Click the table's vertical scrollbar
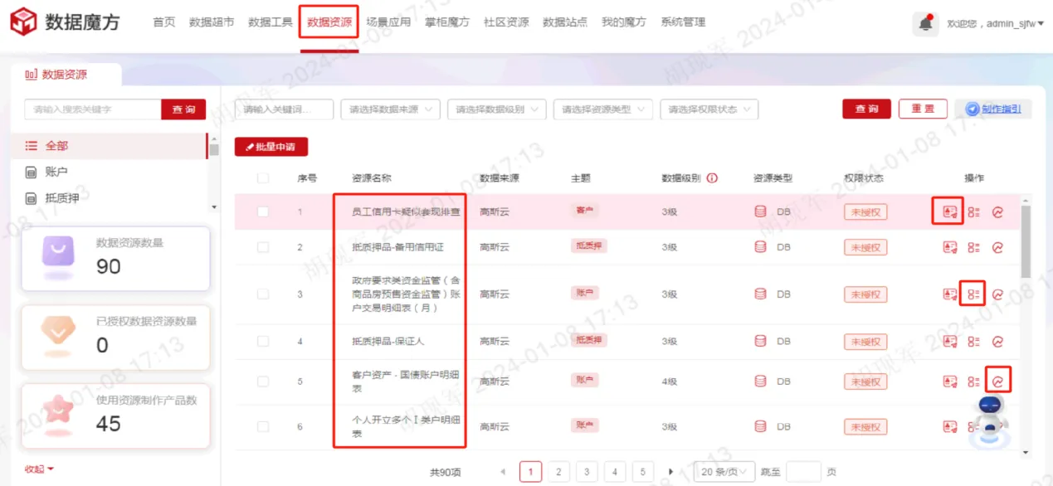Screen dimensions: 1053x486 coord(1026,242)
